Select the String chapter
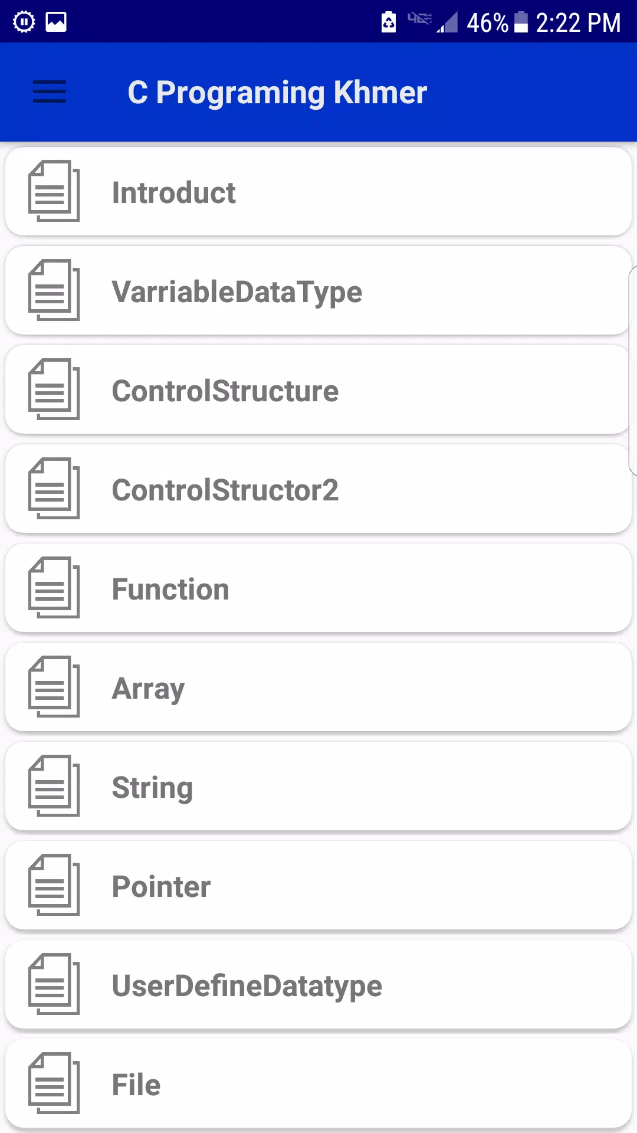This screenshot has height=1133, width=637. click(318, 787)
